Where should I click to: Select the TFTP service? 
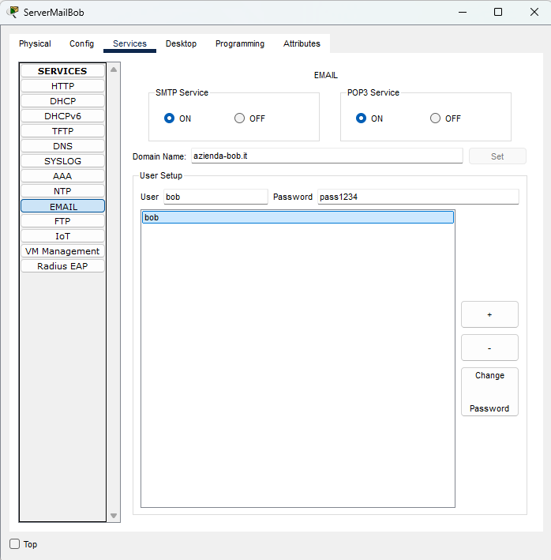(x=63, y=131)
